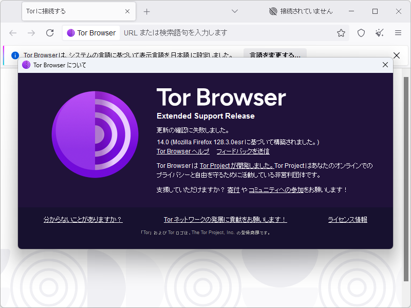Click the back navigation arrow
This screenshot has height=308, width=411.
[13, 32]
